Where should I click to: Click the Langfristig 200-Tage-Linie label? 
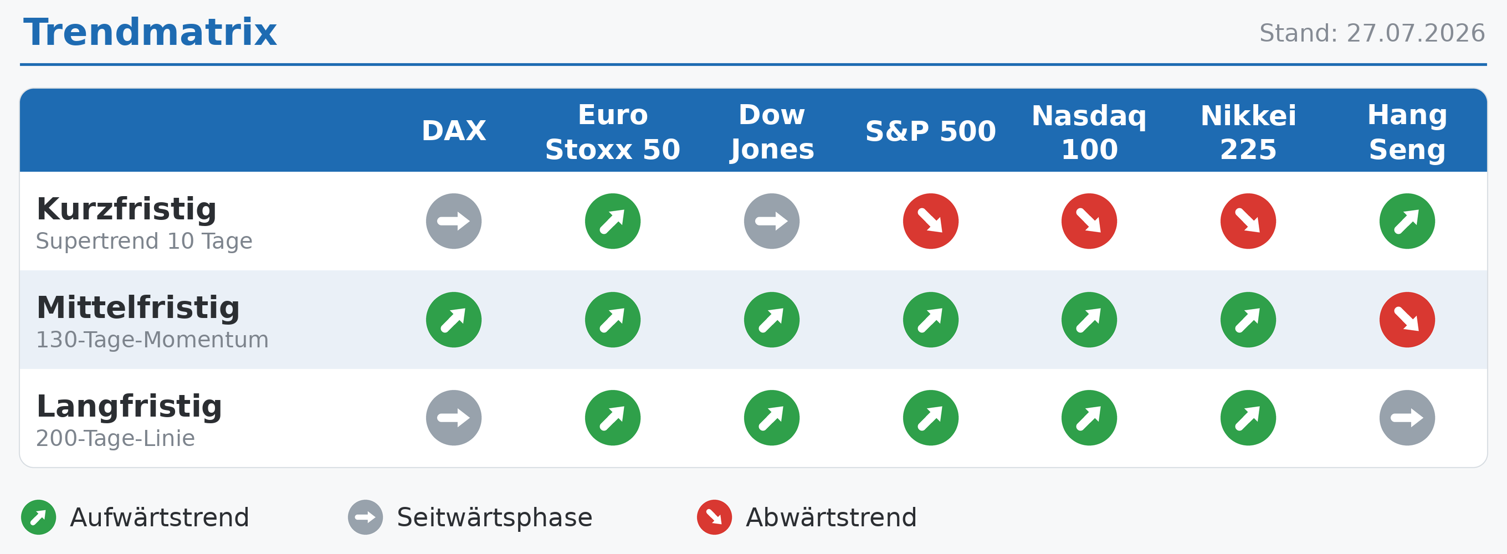pos(129,420)
